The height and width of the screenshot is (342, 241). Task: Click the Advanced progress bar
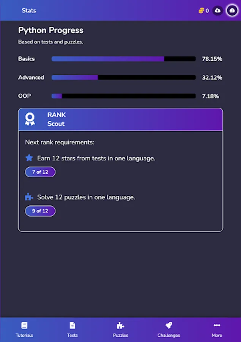coord(123,78)
